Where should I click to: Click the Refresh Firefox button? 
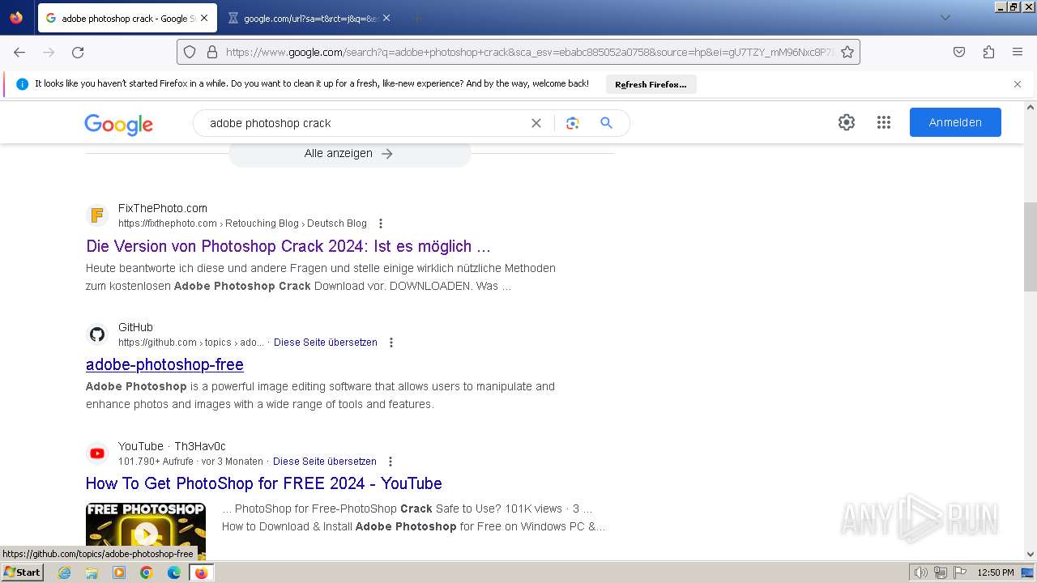651,84
